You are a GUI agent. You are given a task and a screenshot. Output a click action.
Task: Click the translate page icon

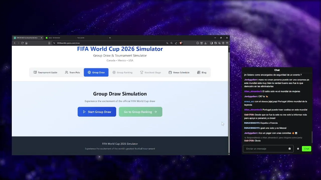[167, 43]
